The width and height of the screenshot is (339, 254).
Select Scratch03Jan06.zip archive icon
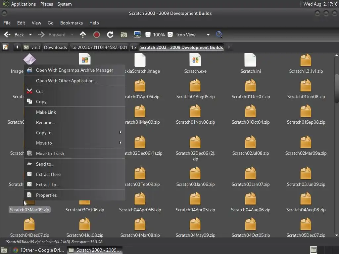tap(195, 173)
